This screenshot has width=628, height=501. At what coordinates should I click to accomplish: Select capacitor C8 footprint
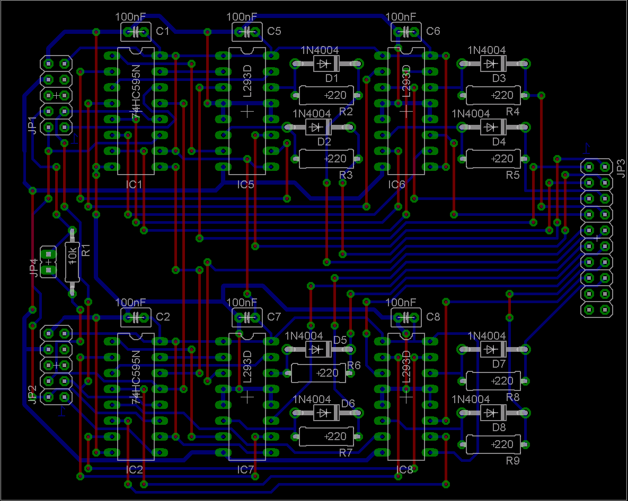click(406, 317)
